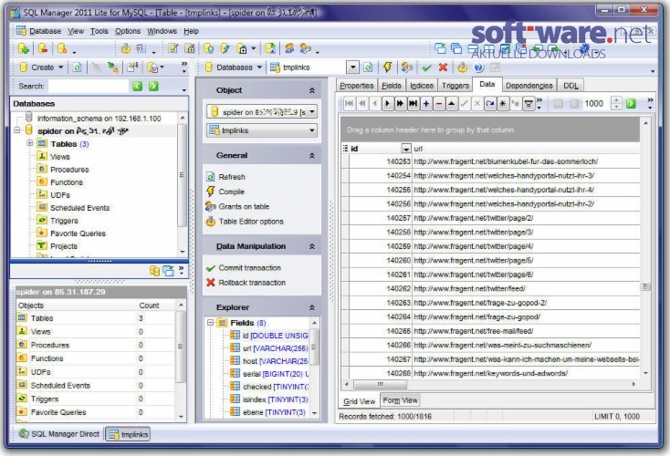This screenshot has width=670, height=456.
Task: Insert a record with the blue plus button
Action: (x=426, y=103)
